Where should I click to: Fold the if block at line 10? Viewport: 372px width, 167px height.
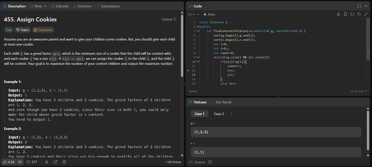(x=198, y=62)
